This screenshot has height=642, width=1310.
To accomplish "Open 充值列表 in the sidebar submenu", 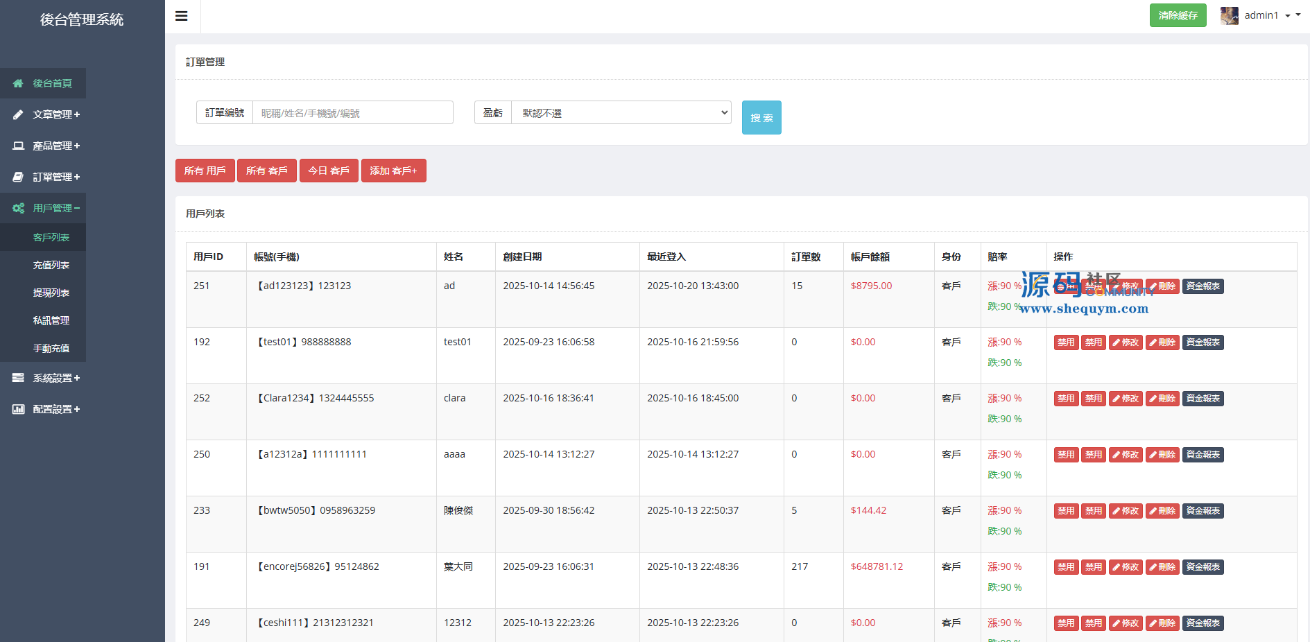I will tap(51, 265).
